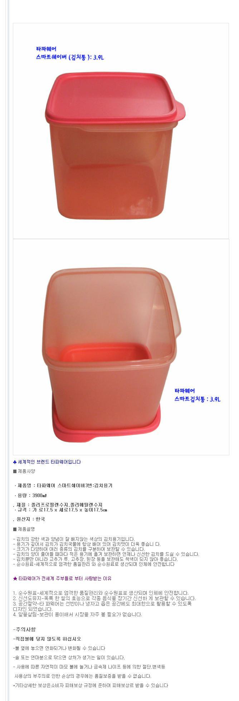
Task: Click the open container photo with lid underneath
Action: click(x=121, y=347)
